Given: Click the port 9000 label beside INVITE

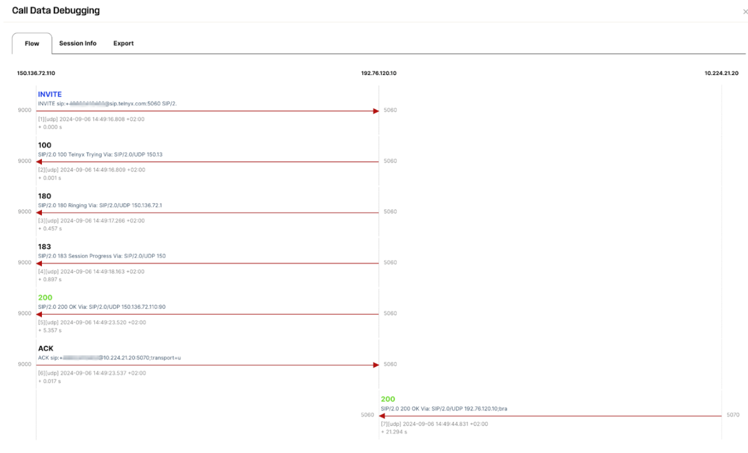Looking at the screenshot, I should (x=25, y=110).
